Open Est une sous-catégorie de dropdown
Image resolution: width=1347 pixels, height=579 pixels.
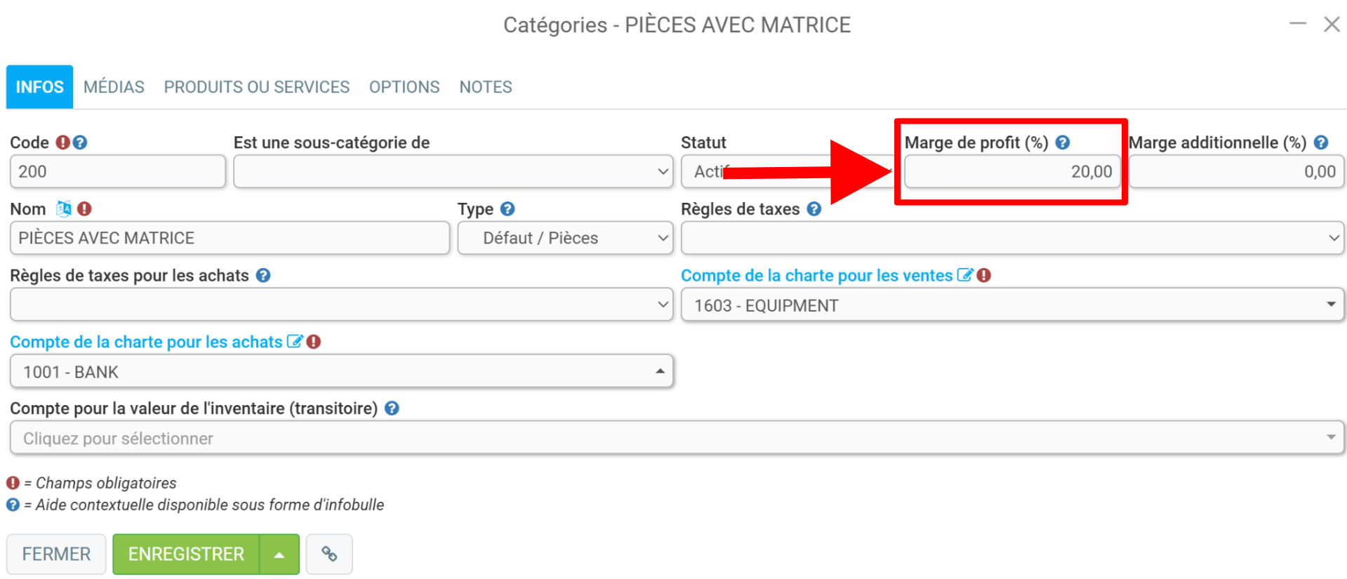[x=453, y=171]
